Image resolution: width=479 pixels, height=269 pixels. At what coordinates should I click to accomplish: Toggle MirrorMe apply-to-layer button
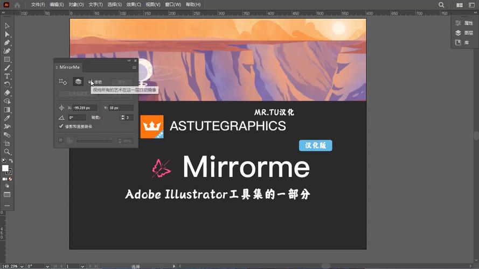(78, 81)
